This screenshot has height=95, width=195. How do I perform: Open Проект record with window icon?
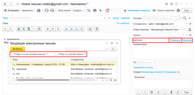pos(190,35)
